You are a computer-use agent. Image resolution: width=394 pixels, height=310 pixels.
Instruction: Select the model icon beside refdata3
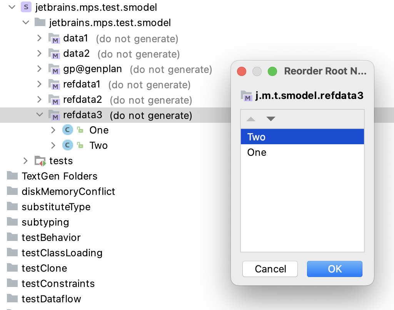[x=54, y=115]
